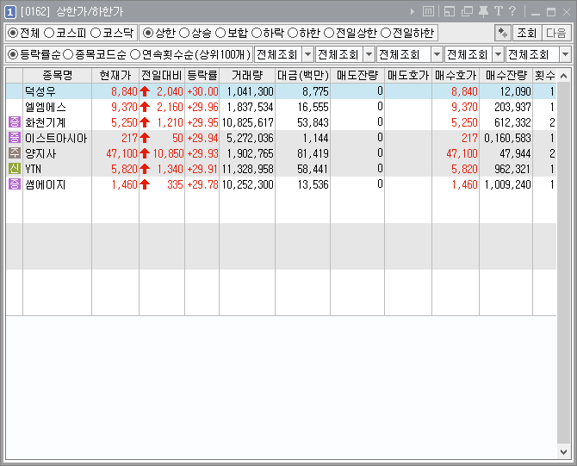Screen dimensions: 577x466
Task: Select the 코스닥 radio button
Action: point(96,33)
